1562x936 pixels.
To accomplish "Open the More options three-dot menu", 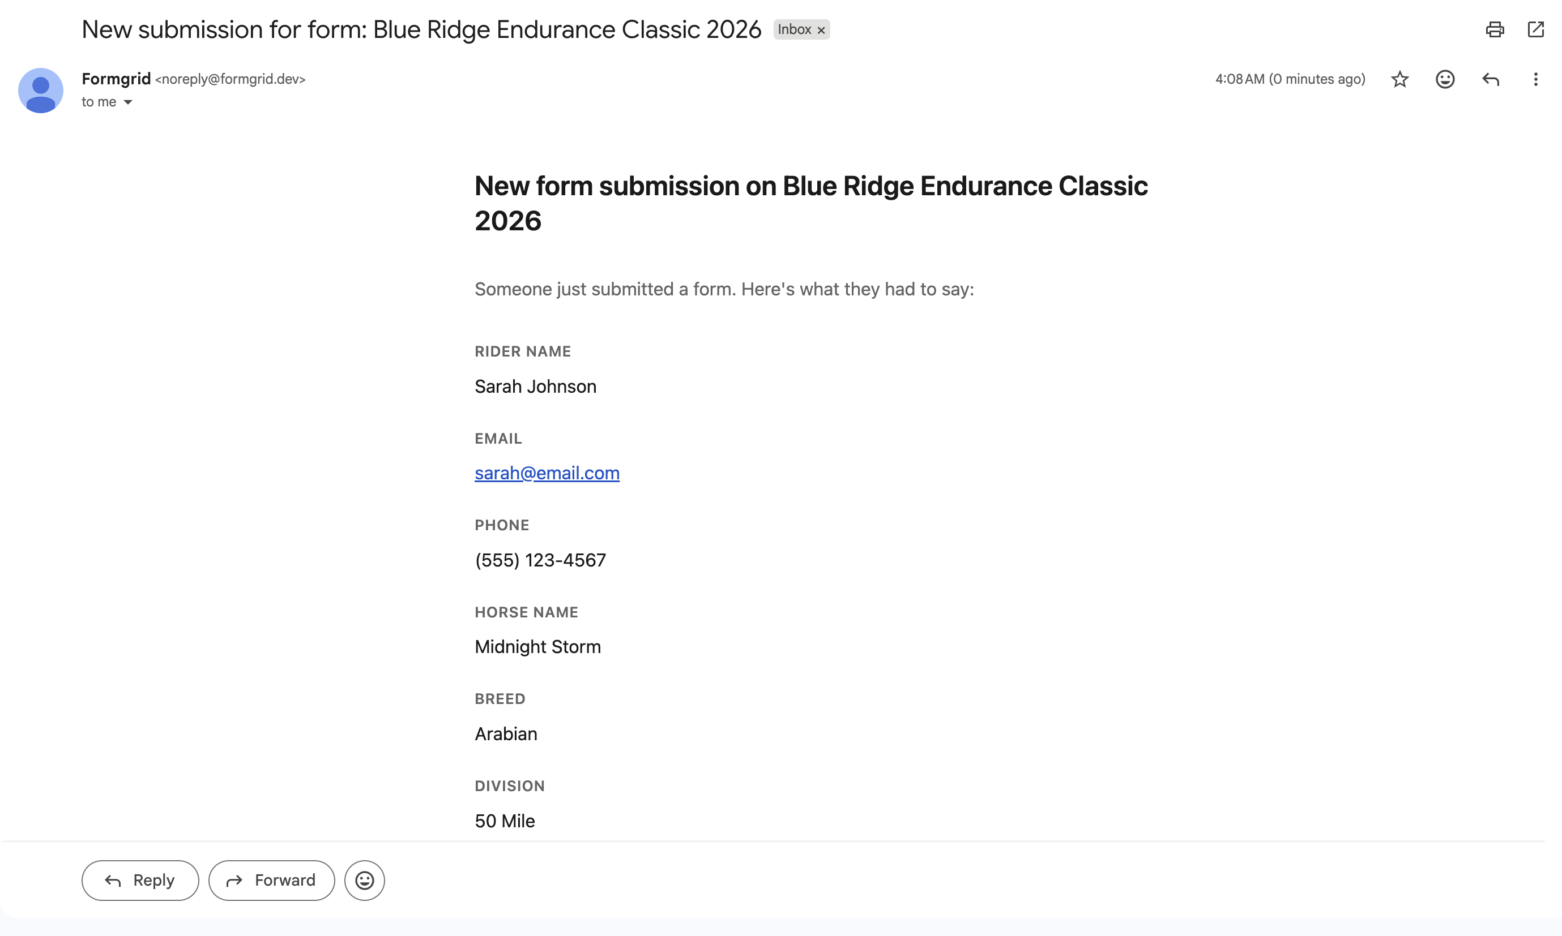I will [1535, 79].
